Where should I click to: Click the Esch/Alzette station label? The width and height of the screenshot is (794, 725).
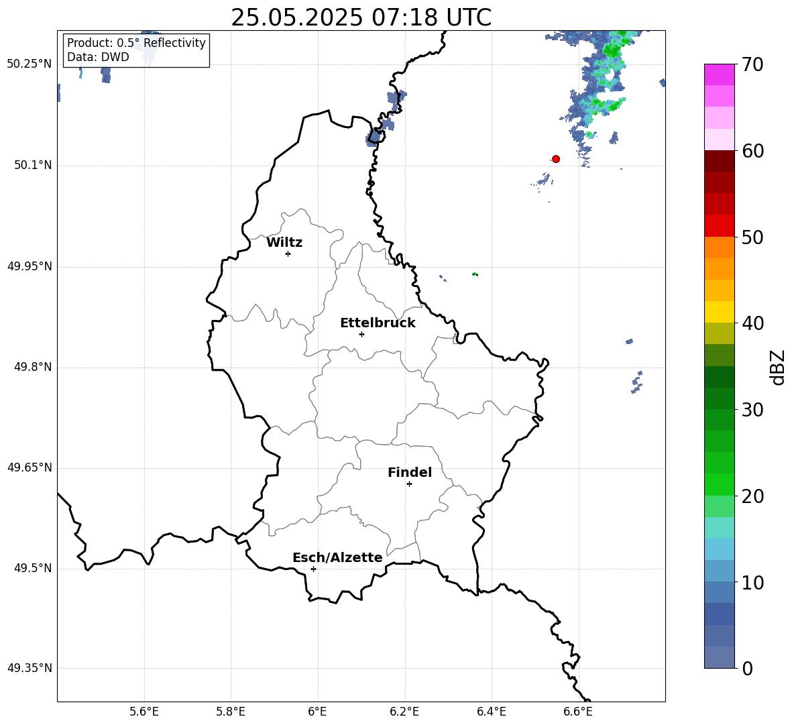[337, 557]
